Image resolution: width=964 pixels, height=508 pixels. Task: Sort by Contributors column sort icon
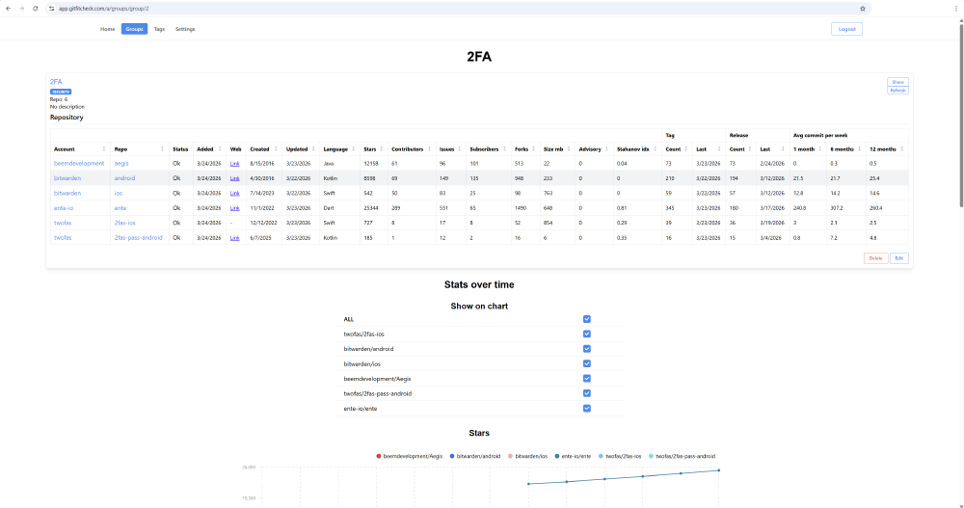tap(429, 148)
